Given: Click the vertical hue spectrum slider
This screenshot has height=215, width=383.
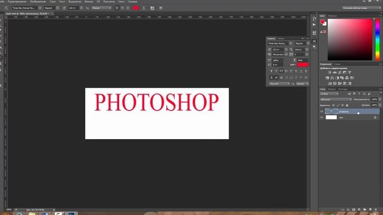Looking at the screenshot, I should (x=378, y=39).
